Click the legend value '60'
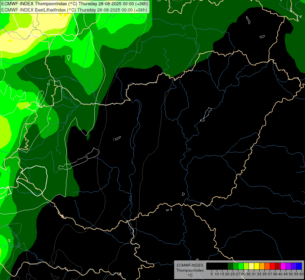The height and width of the screenshot is (280, 305). click(x=302, y=274)
